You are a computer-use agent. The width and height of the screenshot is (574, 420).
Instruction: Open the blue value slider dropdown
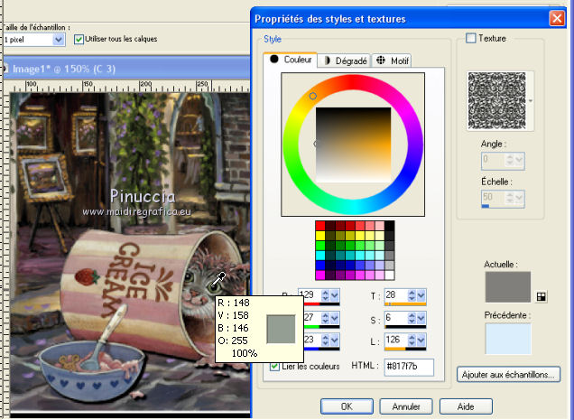(335, 341)
